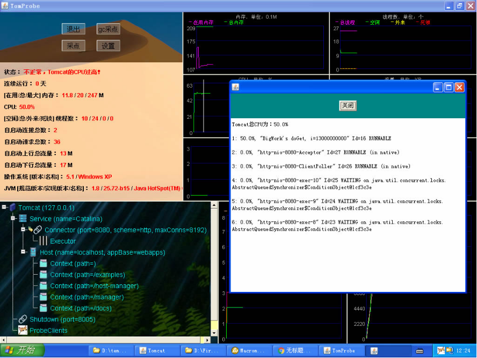The height and width of the screenshot is (358, 477).
Task: Open 设置 settings
Action: tap(108, 46)
